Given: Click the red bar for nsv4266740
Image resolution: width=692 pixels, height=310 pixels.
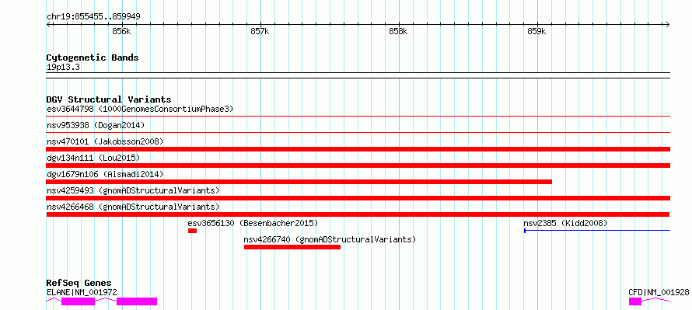Looking at the screenshot, I should pyautogui.click(x=292, y=247).
